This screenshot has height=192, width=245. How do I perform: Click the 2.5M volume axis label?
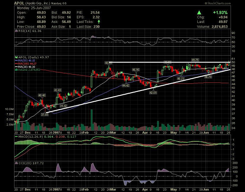(10, 125)
